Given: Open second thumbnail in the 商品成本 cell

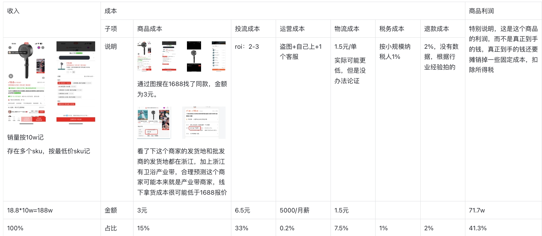Looking at the screenshot, I should [169, 56].
